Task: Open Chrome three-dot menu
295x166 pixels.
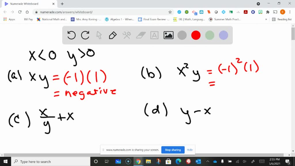Action: (290, 12)
